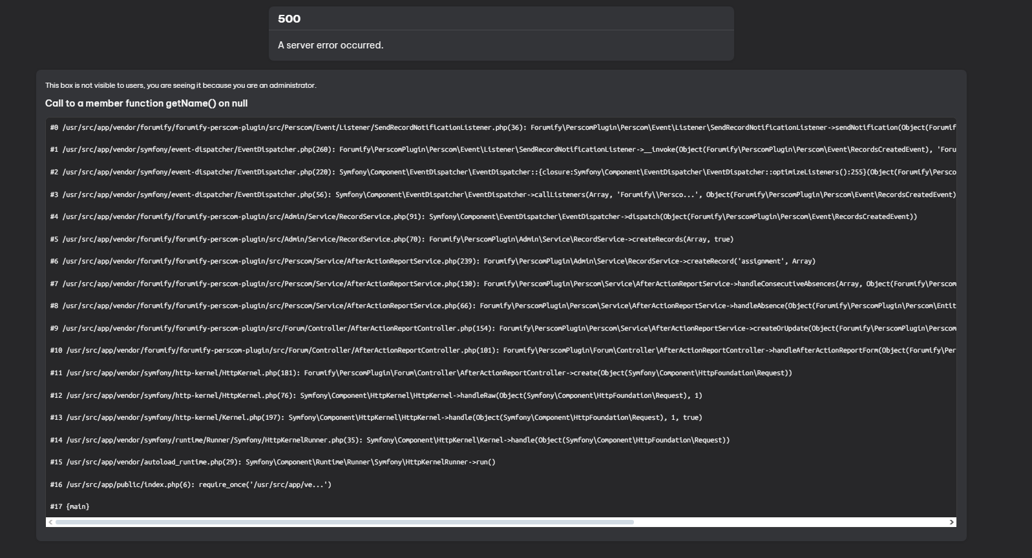The image size is (1032, 558).
Task: Click the horizontal scrollbar right arrow
Action: pyautogui.click(x=951, y=522)
